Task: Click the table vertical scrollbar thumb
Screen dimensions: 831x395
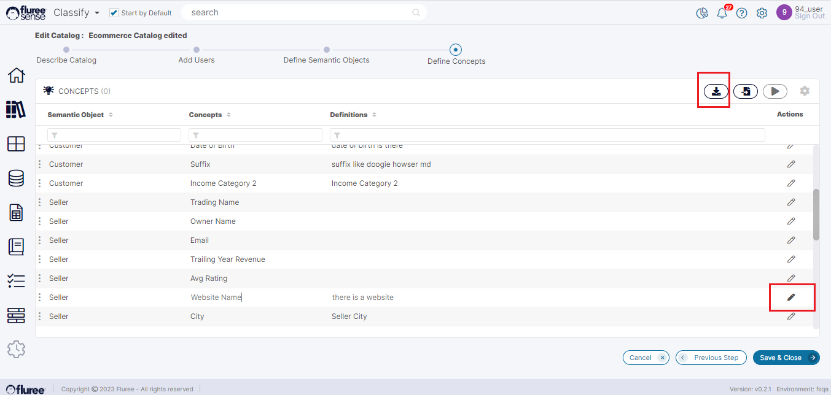Action: tap(816, 215)
